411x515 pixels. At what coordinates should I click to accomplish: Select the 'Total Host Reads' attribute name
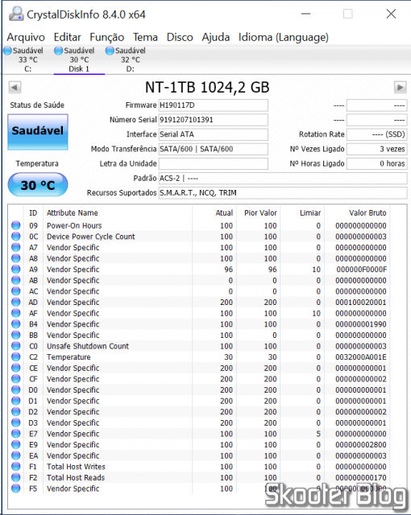(x=76, y=477)
